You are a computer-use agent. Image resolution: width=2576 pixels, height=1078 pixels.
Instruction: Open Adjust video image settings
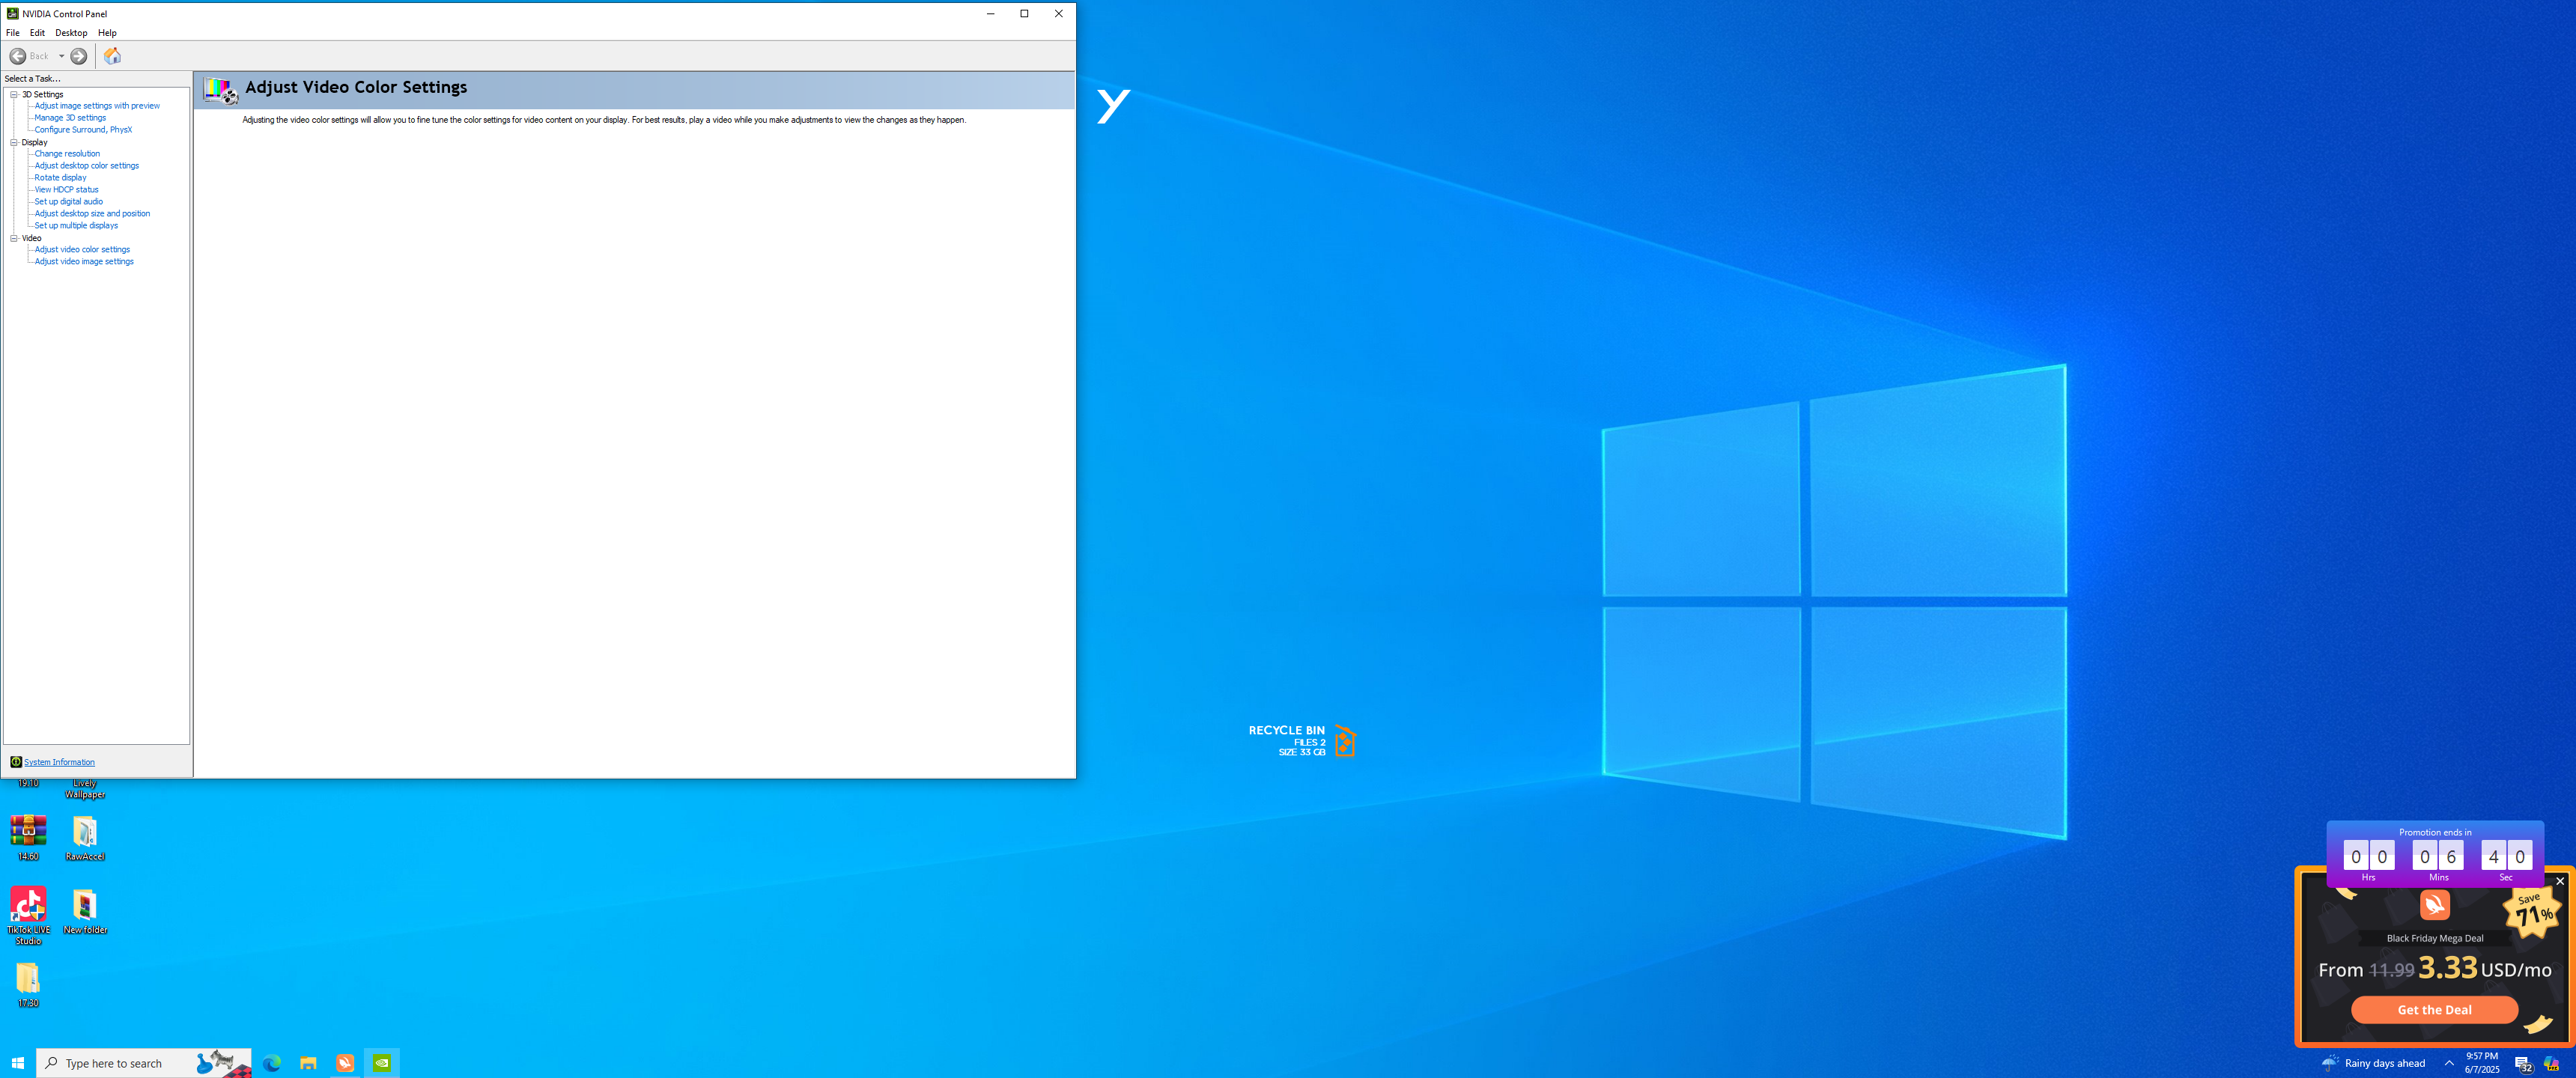click(84, 262)
